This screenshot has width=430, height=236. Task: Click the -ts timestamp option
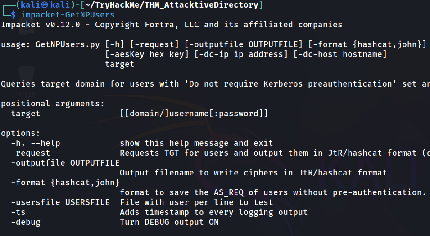point(18,212)
